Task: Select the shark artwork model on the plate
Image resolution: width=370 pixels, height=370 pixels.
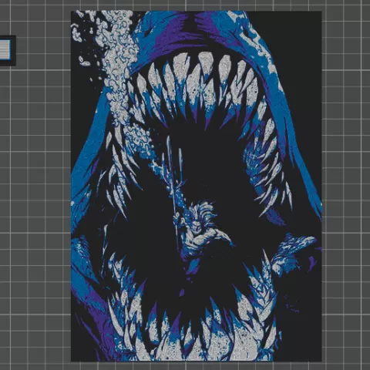Action: [197, 186]
